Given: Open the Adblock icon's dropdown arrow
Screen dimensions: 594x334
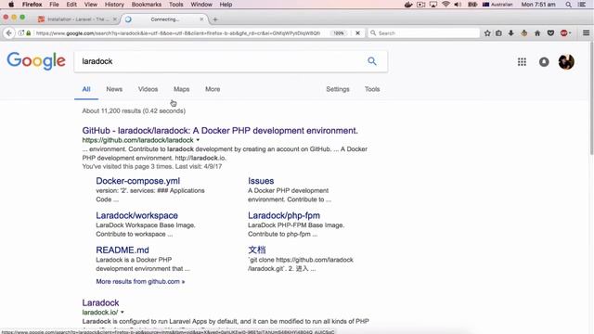Looking at the screenshot, I should (570, 33).
